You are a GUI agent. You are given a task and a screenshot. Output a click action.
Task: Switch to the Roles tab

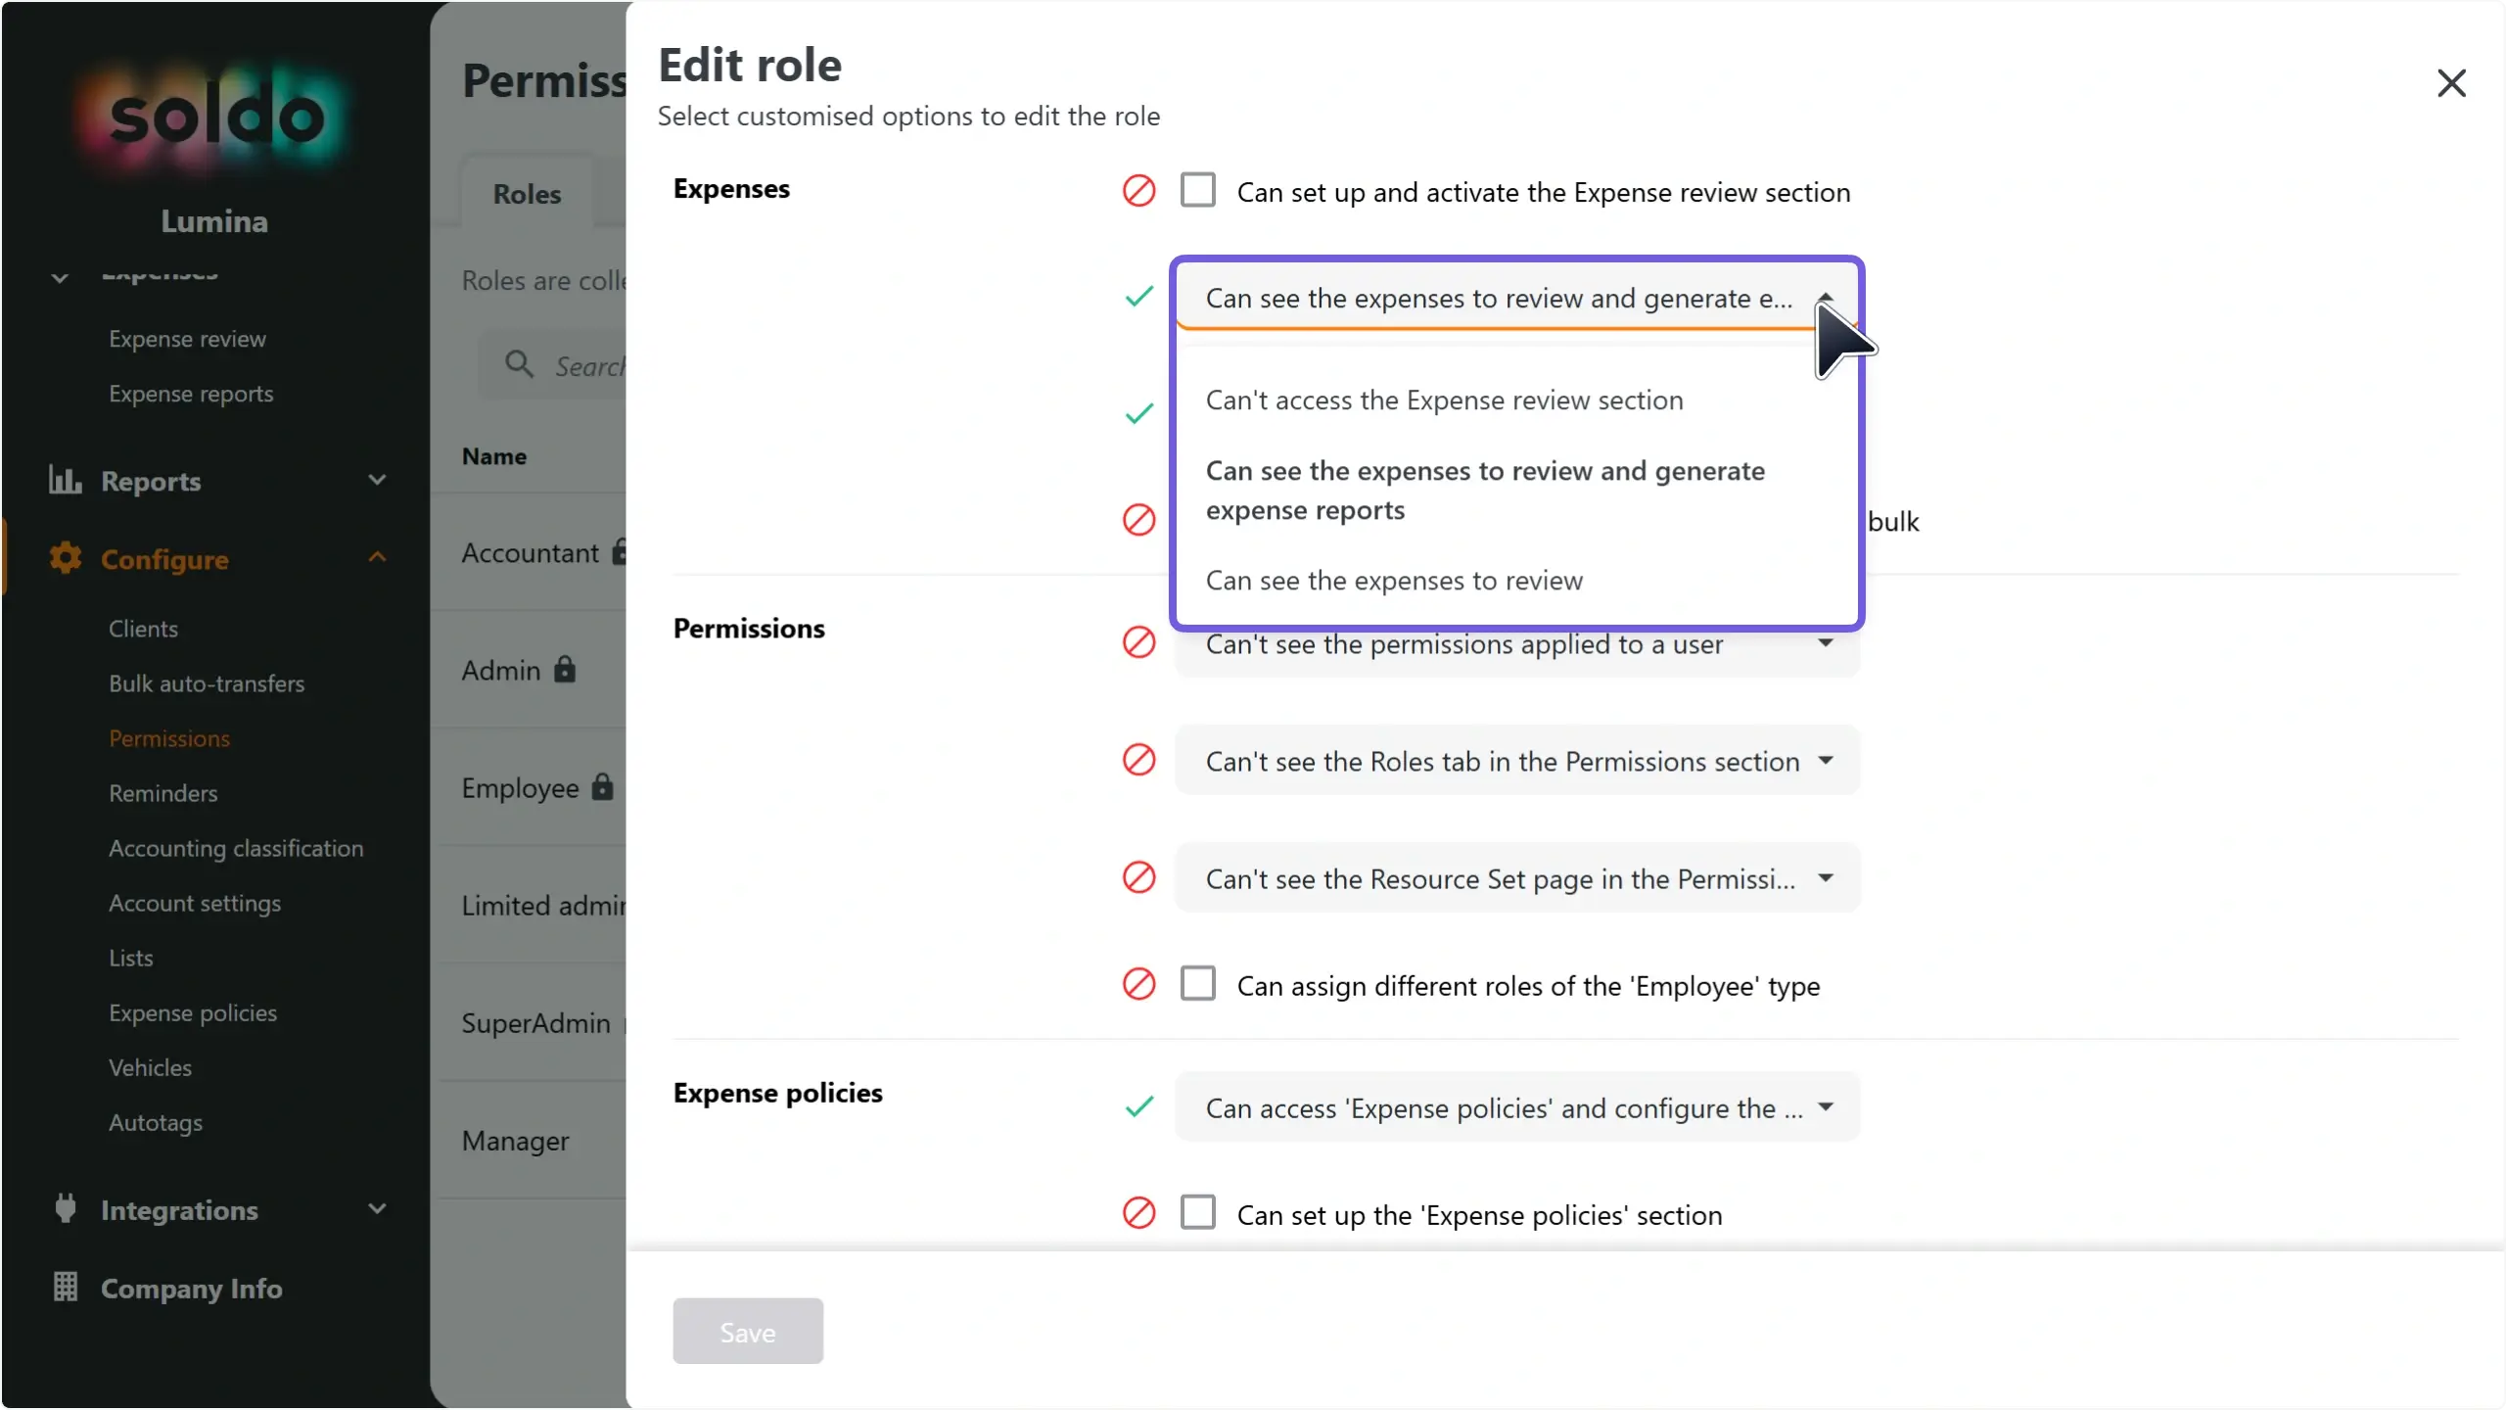[527, 194]
